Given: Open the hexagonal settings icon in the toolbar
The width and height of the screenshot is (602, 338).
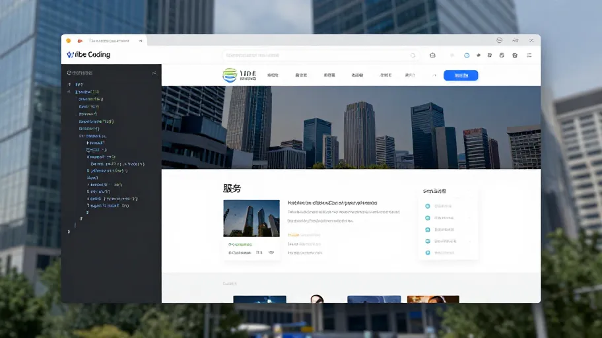Looking at the screenshot, I should pos(515,55).
